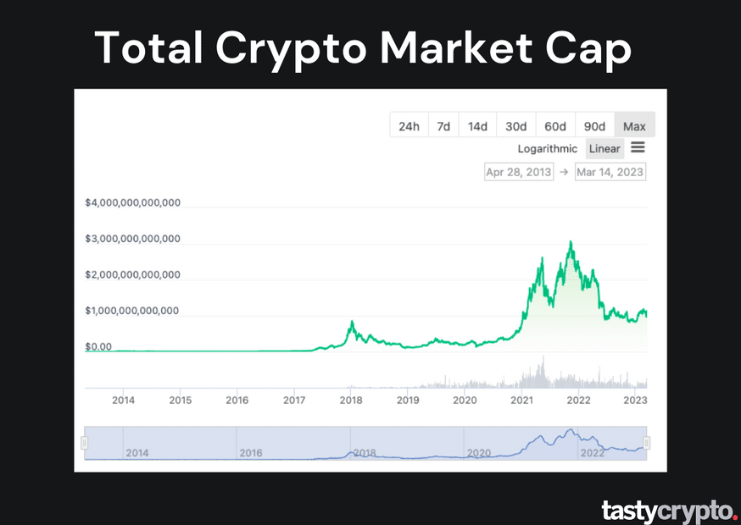The width and height of the screenshot is (741, 525).
Task: Select the Max timeframe
Action: (x=634, y=125)
